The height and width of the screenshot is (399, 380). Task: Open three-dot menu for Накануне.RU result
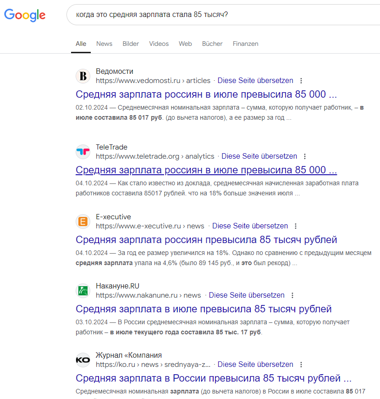coord(292,295)
